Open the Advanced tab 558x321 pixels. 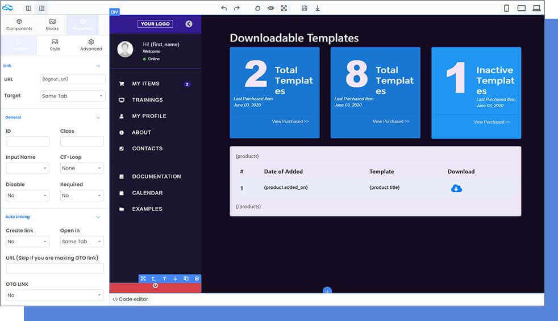tap(91, 45)
